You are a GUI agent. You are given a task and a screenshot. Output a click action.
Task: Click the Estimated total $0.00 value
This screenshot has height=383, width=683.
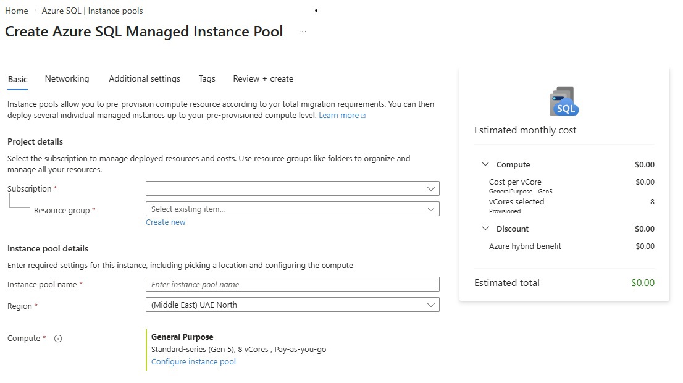(x=643, y=283)
